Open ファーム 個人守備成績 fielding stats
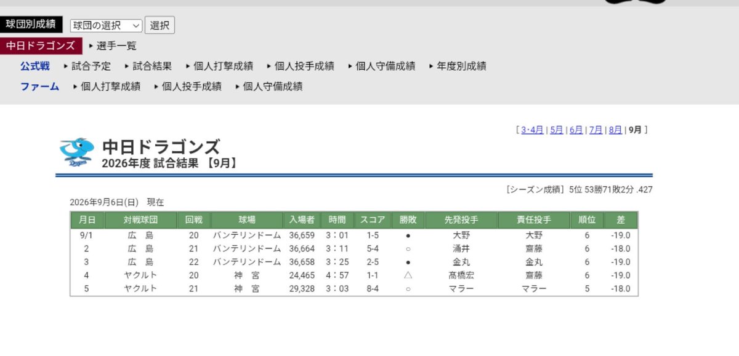Screen dimensions: 739x356 tap(273, 86)
